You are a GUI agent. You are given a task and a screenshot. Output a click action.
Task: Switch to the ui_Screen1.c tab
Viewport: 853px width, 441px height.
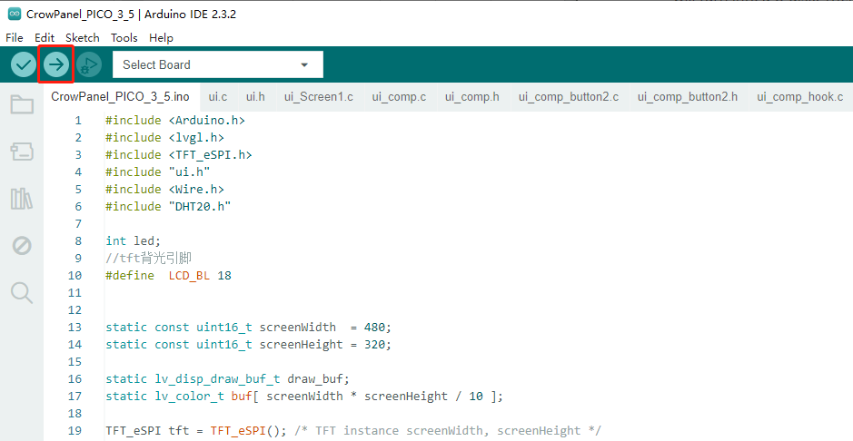pyautogui.click(x=318, y=97)
